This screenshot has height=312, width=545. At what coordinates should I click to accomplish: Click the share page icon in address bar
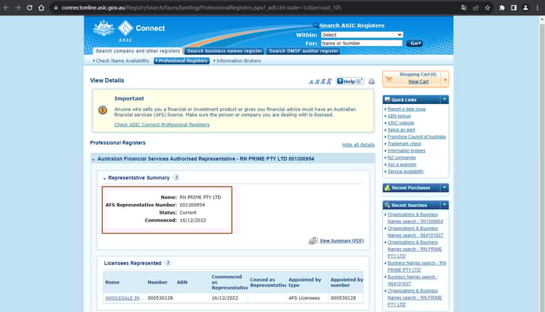click(x=476, y=7)
